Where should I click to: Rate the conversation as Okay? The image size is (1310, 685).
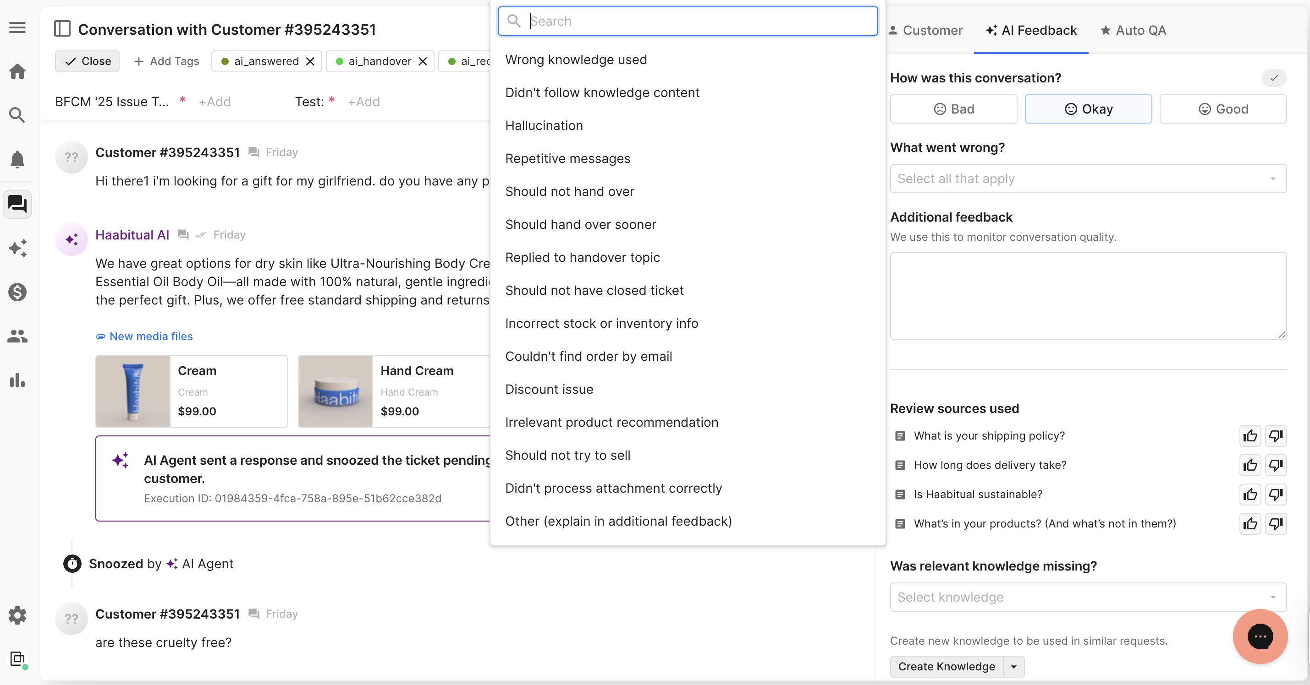1088,109
